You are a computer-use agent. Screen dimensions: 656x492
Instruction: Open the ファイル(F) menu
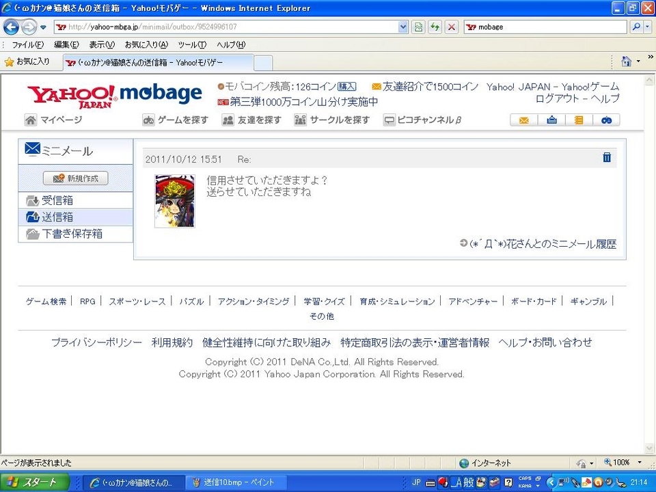[x=27, y=45]
